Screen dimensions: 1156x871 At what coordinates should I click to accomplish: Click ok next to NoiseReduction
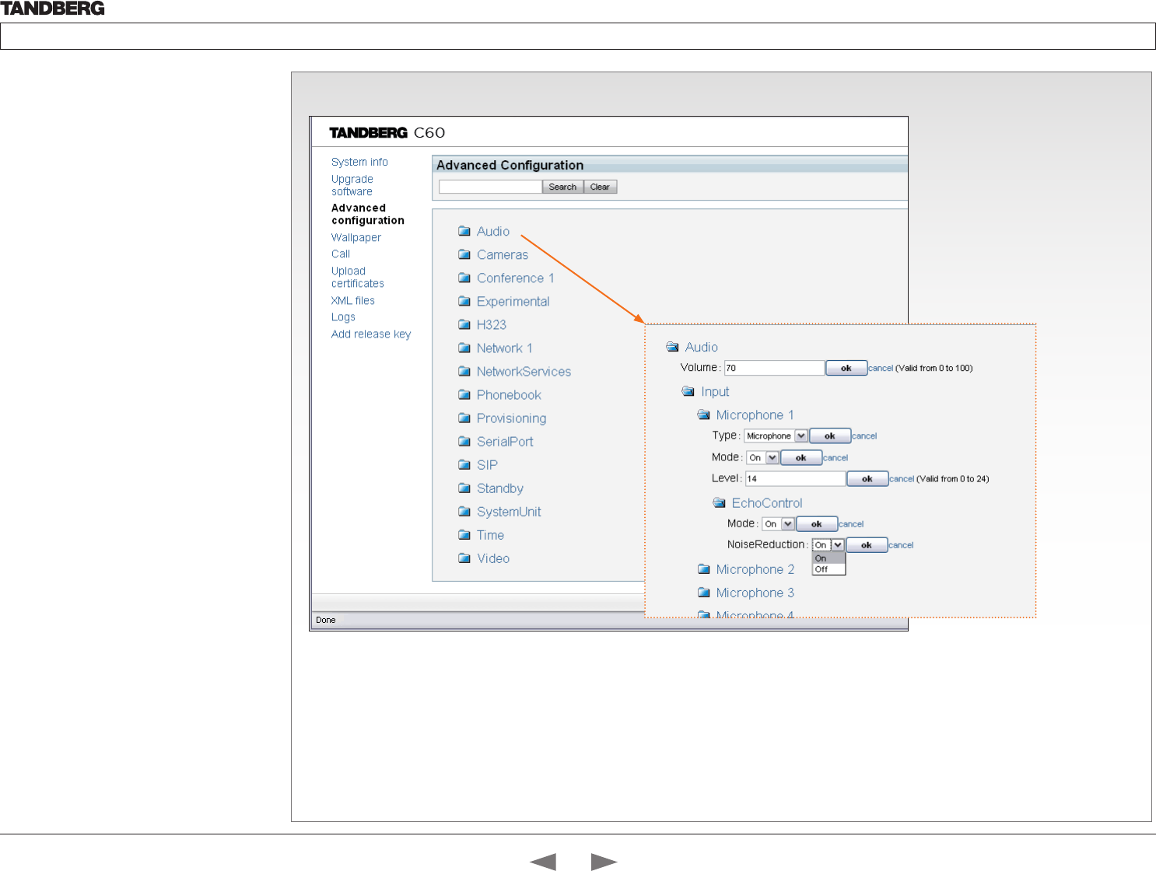tap(867, 545)
